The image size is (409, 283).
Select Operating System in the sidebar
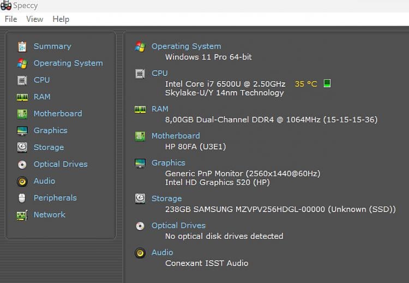68,63
